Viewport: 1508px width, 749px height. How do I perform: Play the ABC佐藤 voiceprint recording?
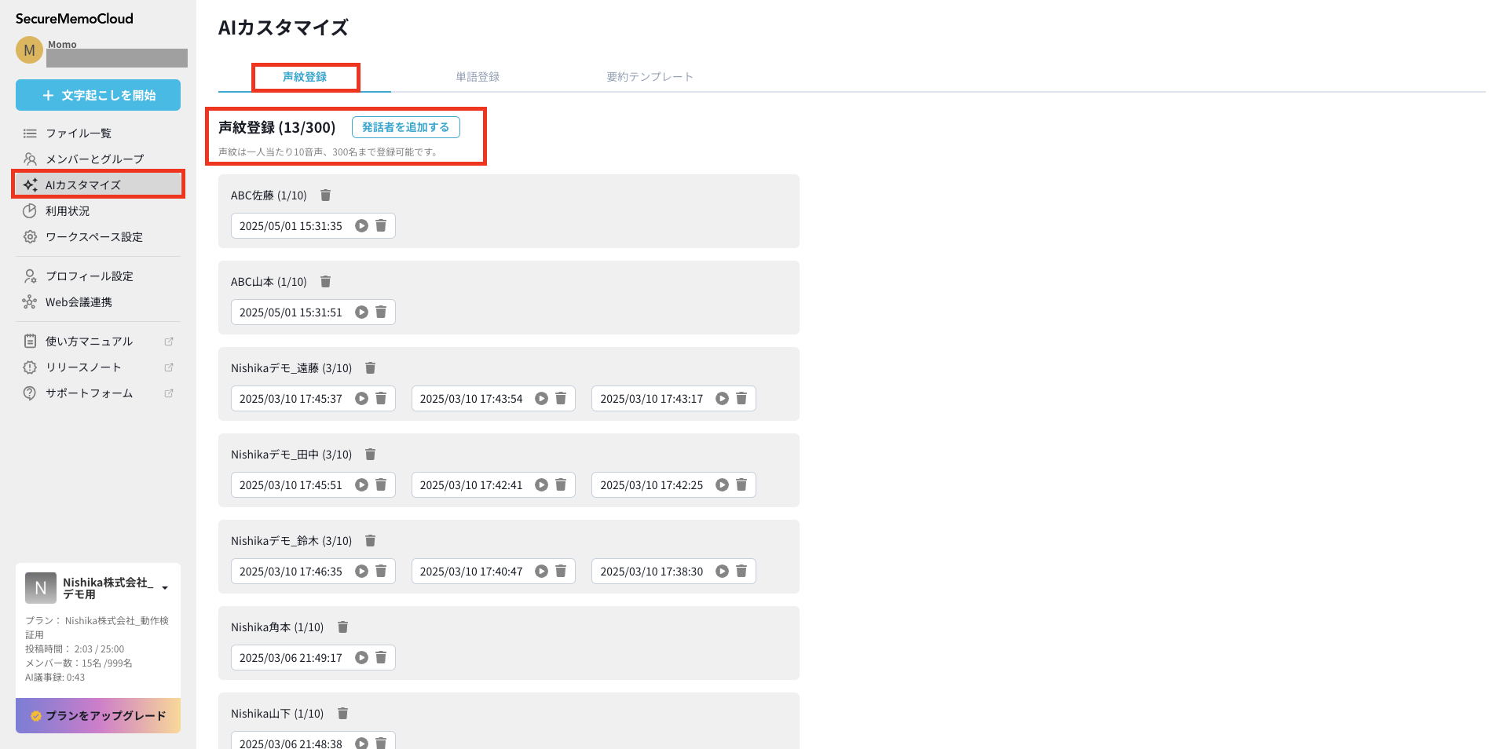coord(361,226)
